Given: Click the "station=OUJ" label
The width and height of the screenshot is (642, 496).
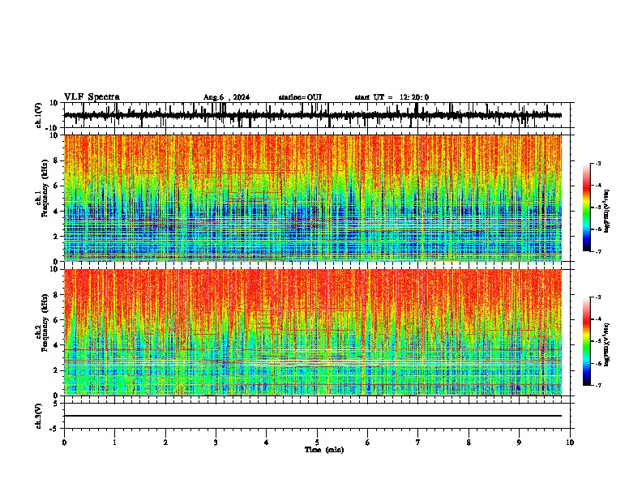Looking at the screenshot, I should pos(300,97).
